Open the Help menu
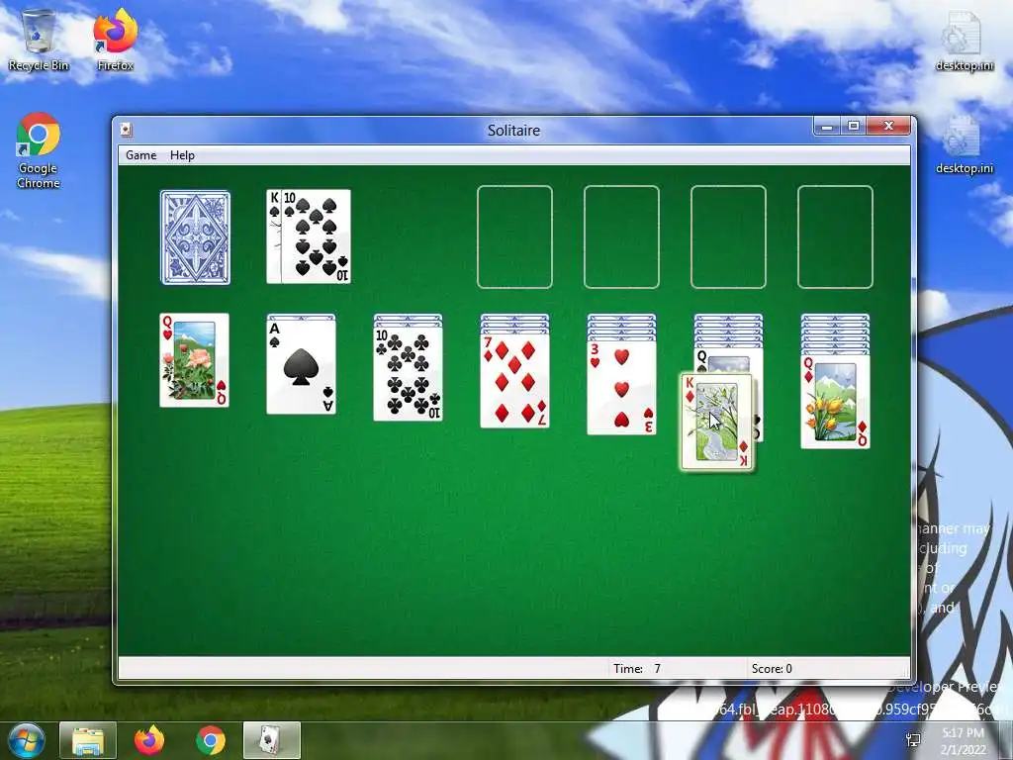The width and height of the screenshot is (1013, 760). (182, 155)
